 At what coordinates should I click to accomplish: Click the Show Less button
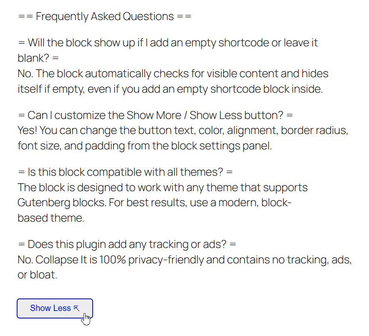pyautogui.click(x=55, y=308)
